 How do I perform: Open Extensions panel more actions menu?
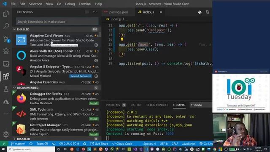click(95, 12)
